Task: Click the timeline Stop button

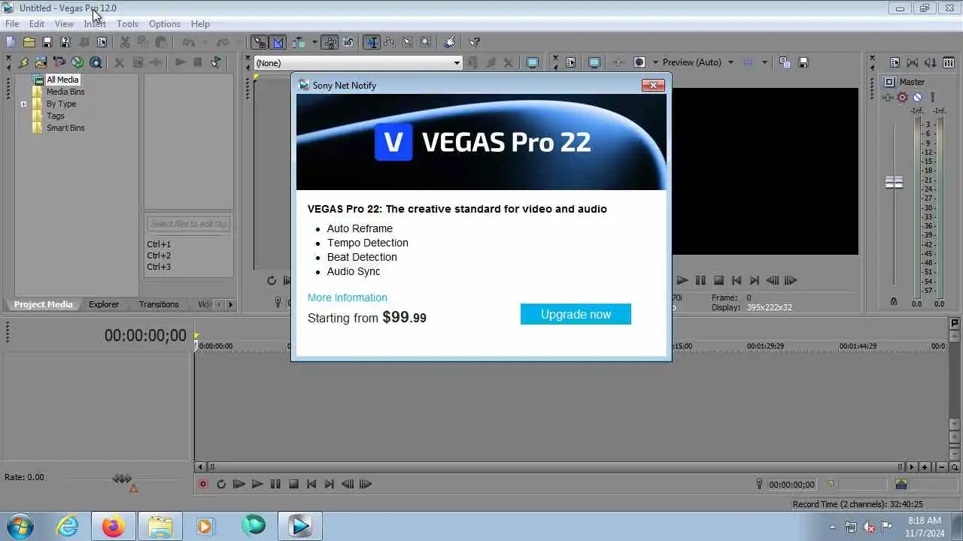Action: tap(293, 485)
